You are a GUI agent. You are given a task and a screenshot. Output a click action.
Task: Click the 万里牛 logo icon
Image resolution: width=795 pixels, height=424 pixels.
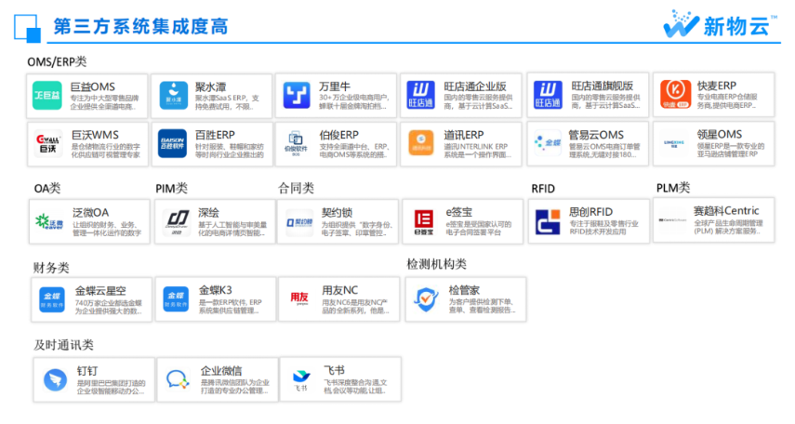(x=297, y=96)
